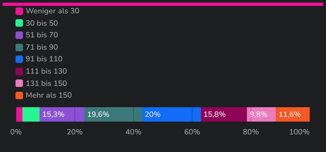Click the small green unlabeled bar segment
326x152 pixels.
coord(31,114)
